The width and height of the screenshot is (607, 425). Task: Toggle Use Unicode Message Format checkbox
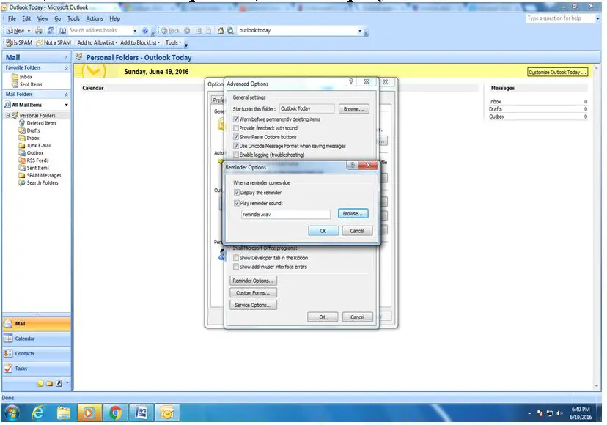236,146
